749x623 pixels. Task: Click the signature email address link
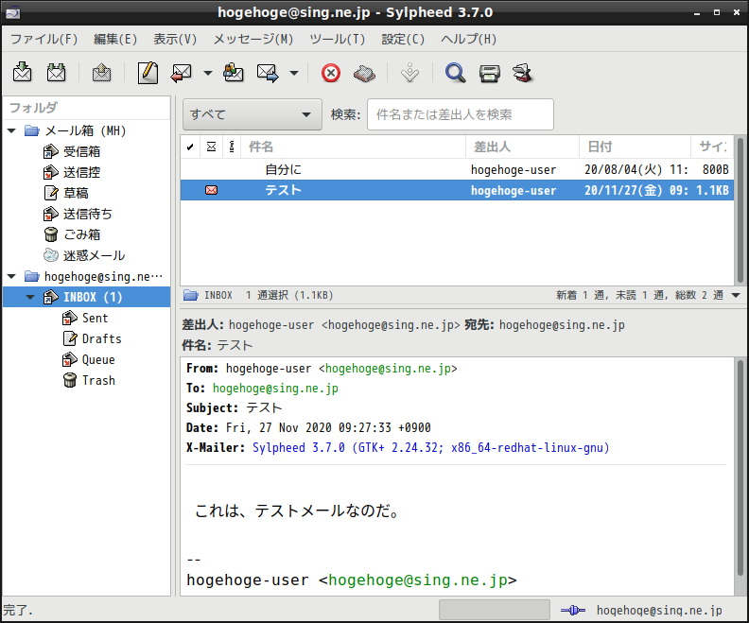pos(417,580)
